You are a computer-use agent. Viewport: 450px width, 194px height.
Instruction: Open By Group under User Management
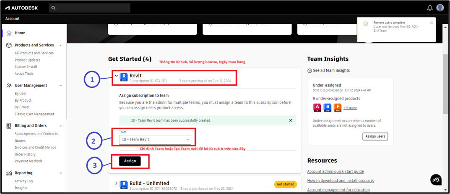point(22,107)
